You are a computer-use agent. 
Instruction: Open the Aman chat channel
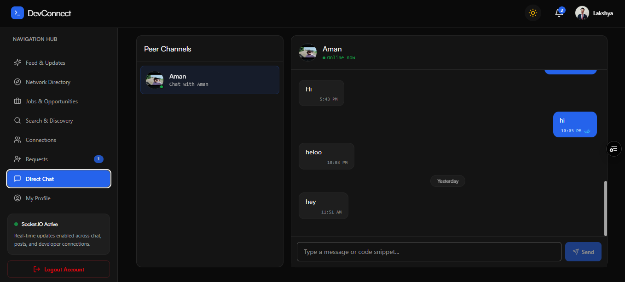point(210,80)
